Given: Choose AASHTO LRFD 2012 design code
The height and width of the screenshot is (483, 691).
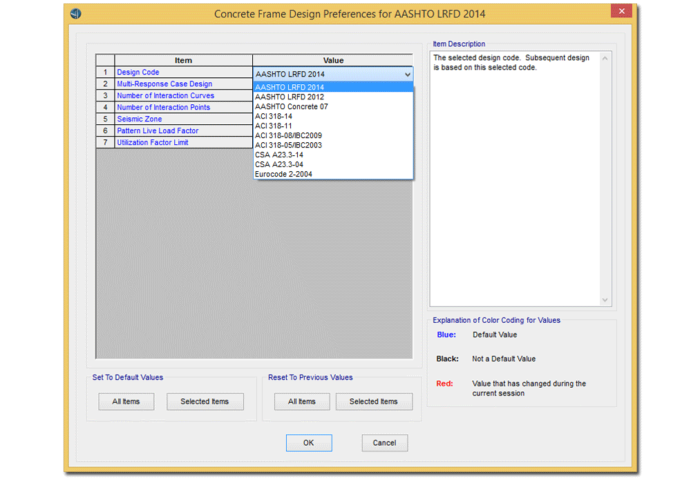Looking at the screenshot, I should click(x=333, y=97).
